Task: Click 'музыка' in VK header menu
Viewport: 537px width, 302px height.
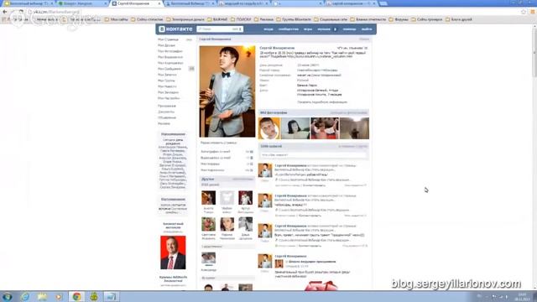Action: (x=324, y=29)
